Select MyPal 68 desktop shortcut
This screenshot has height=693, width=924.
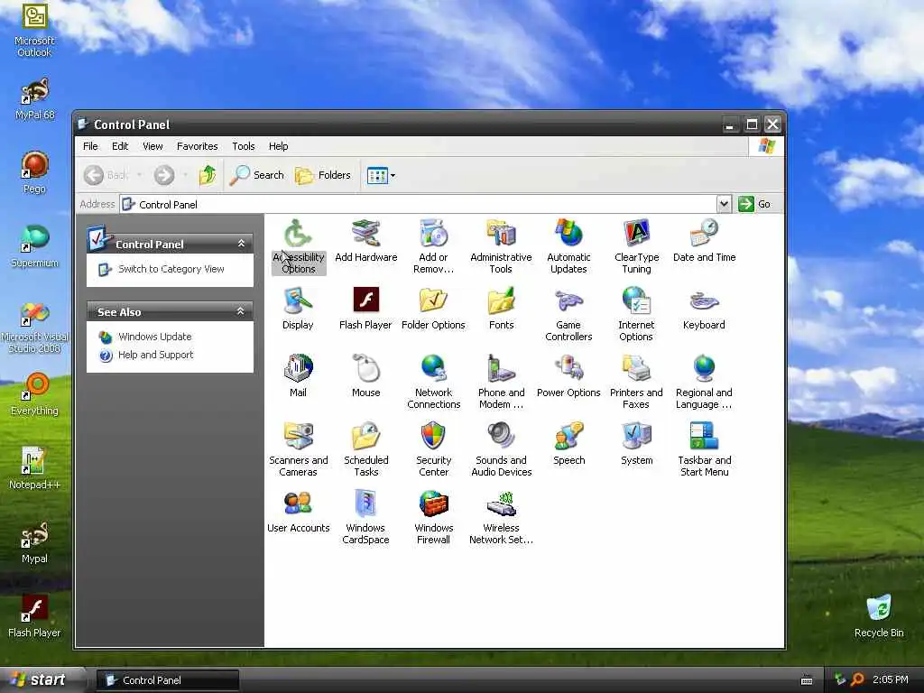click(34, 99)
